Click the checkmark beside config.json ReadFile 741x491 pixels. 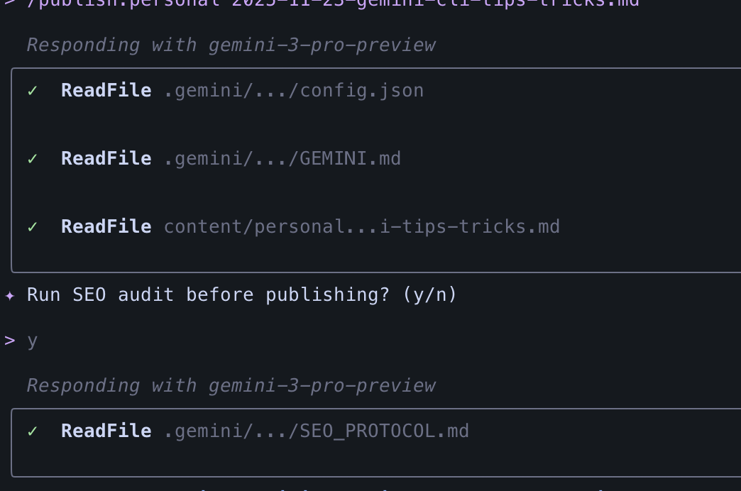[x=32, y=90]
